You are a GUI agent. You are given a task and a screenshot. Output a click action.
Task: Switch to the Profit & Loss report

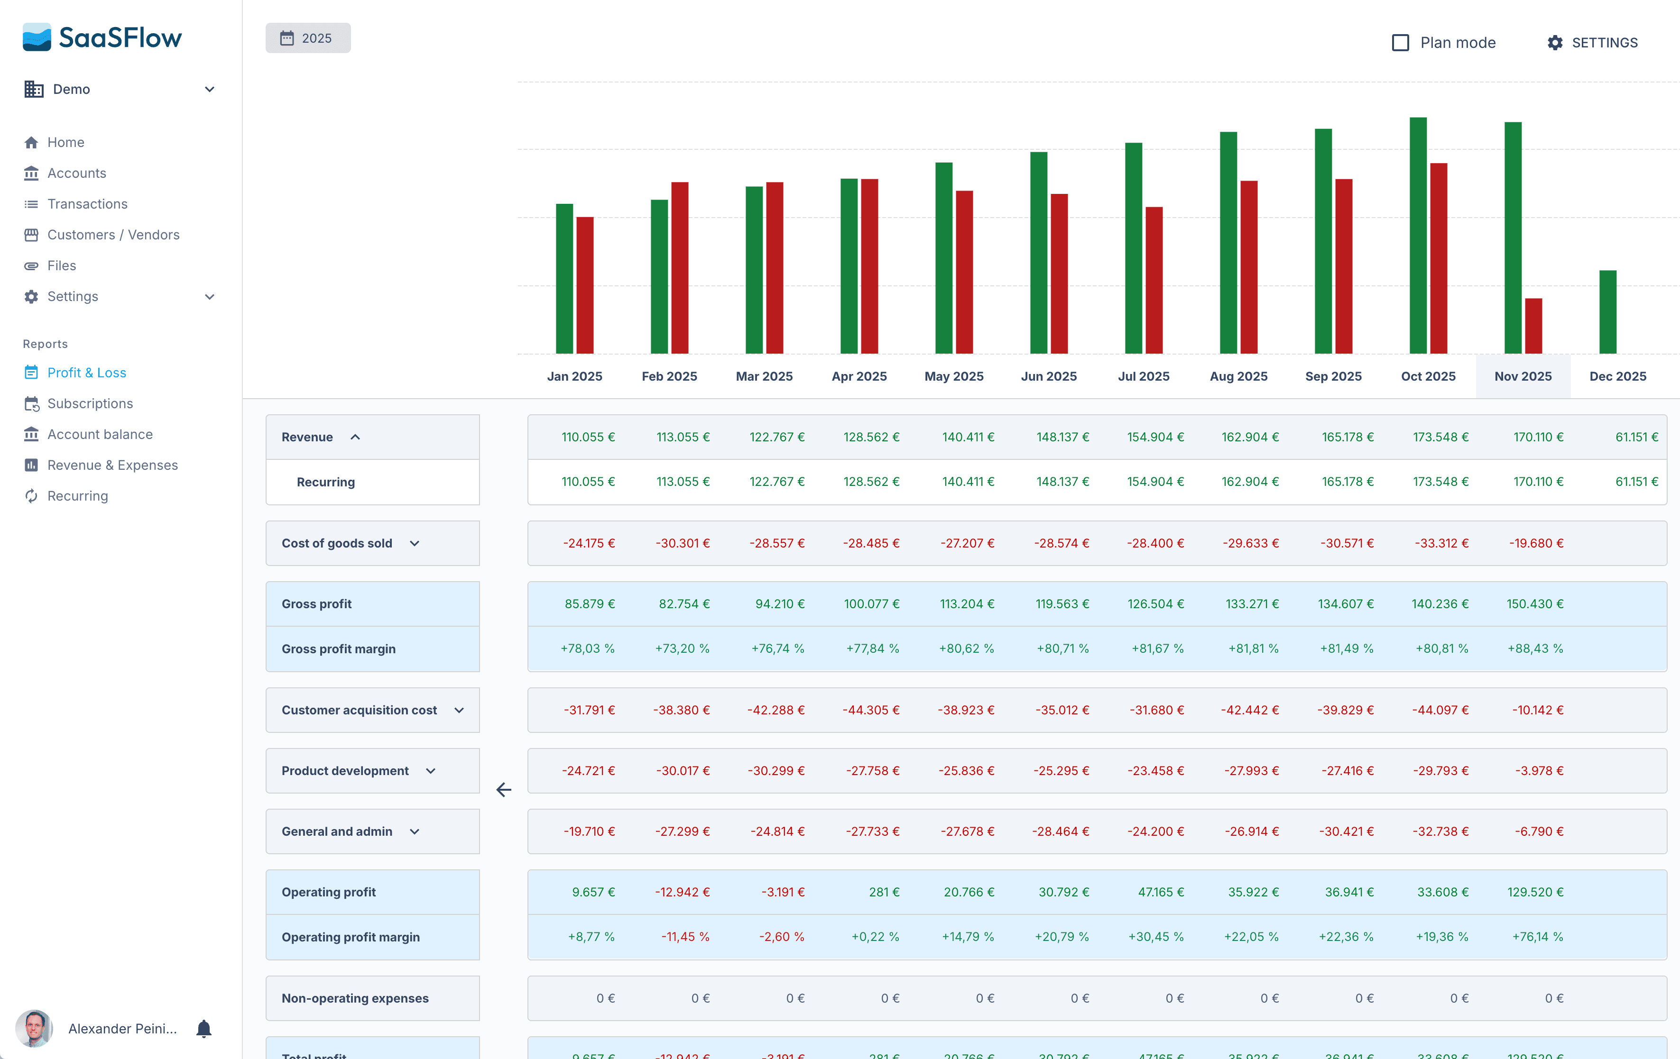coord(87,372)
